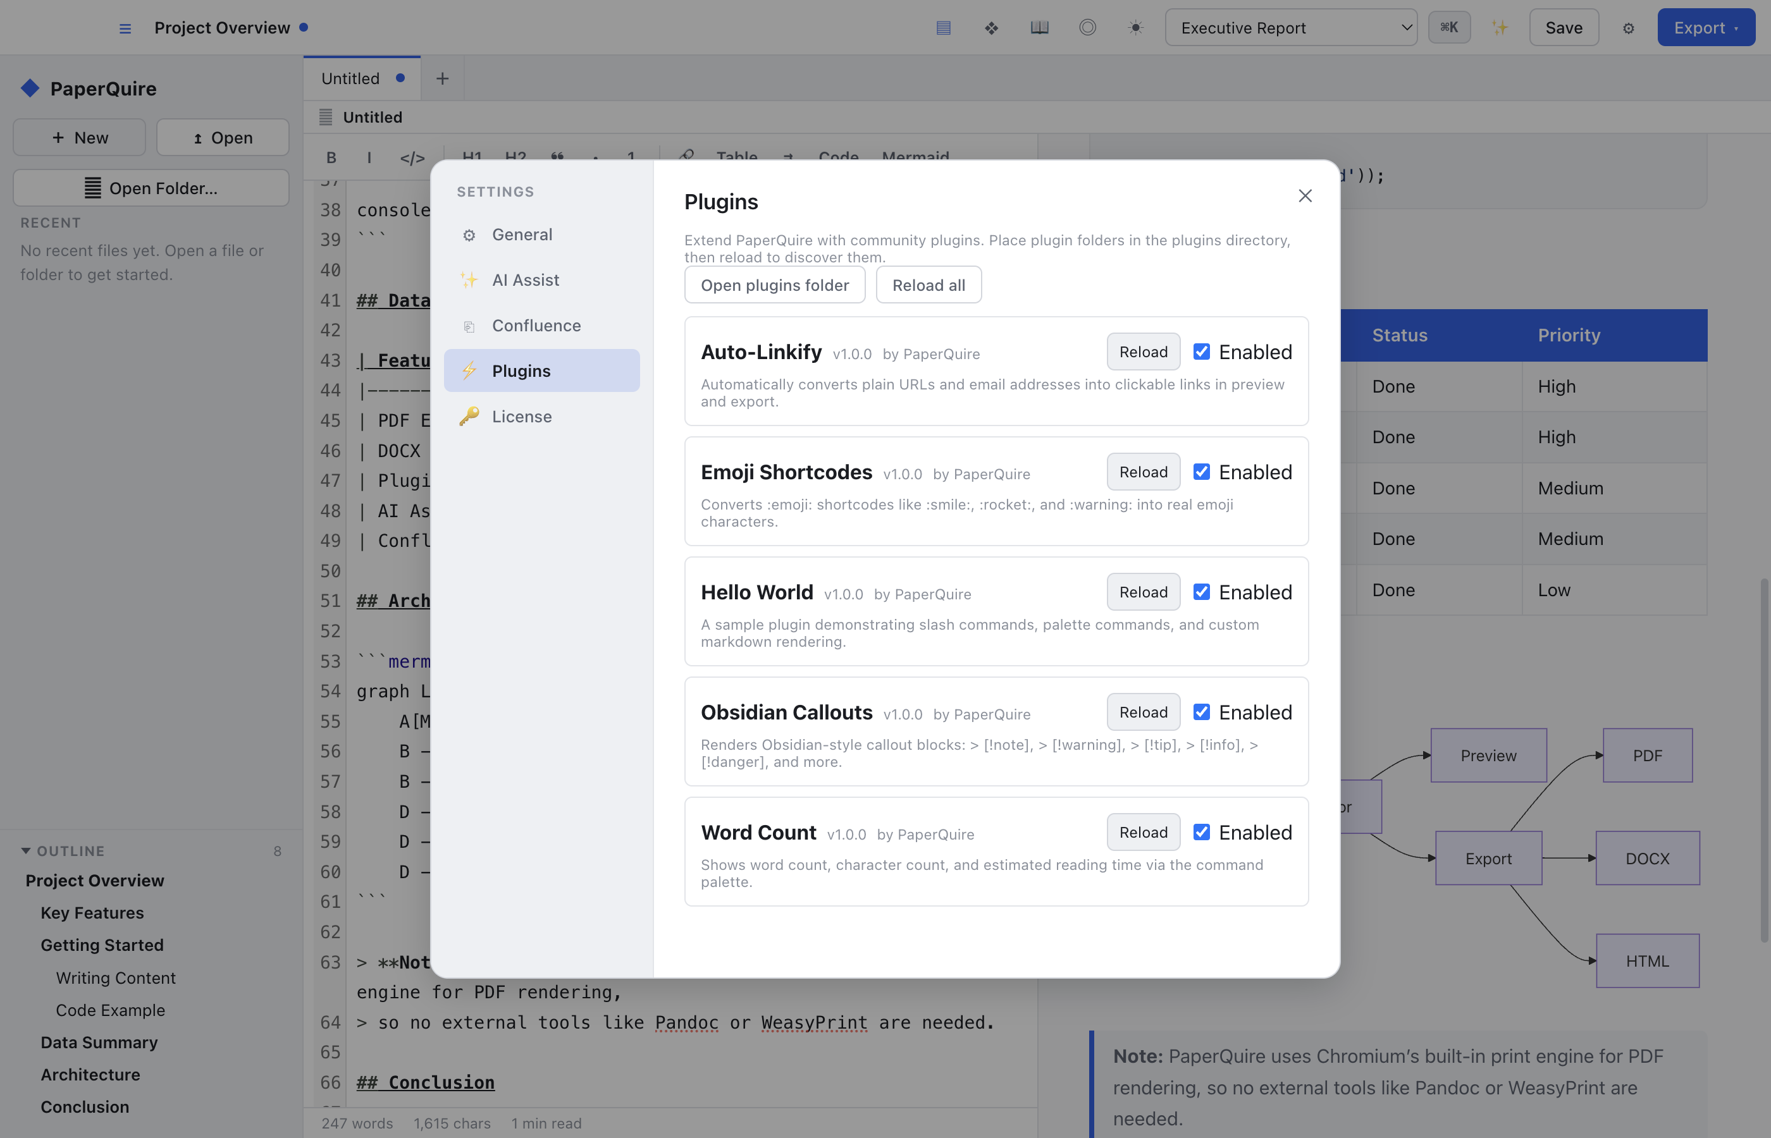The width and height of the screenshot is (1771, 1138).
Task: Disable the Word Count plugin checkbox
Action: (1201, 832)
